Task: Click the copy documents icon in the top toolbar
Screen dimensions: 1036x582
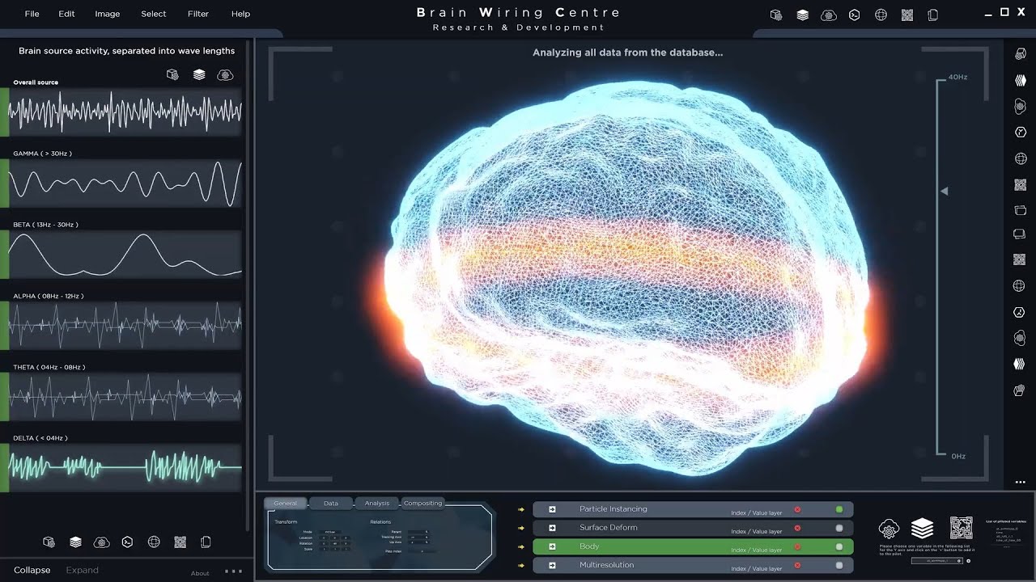Action: [932, 15]
